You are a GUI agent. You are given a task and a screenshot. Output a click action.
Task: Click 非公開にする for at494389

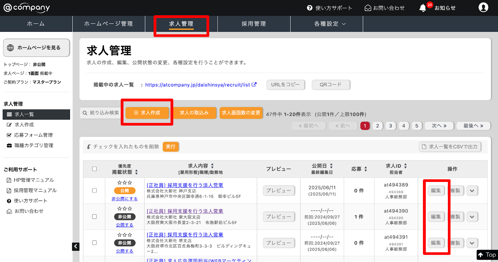(125, 199)
